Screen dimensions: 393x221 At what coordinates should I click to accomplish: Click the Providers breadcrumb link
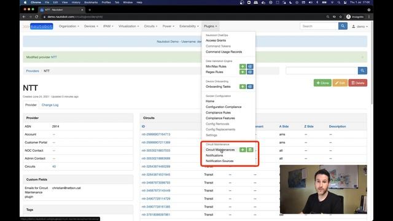pos(33,71)
